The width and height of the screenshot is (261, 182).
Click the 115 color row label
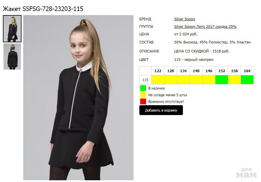[145, 80]
